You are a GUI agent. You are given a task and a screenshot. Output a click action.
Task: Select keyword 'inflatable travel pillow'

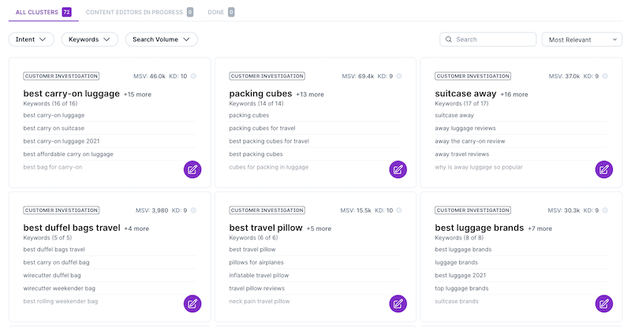[259, 276]
